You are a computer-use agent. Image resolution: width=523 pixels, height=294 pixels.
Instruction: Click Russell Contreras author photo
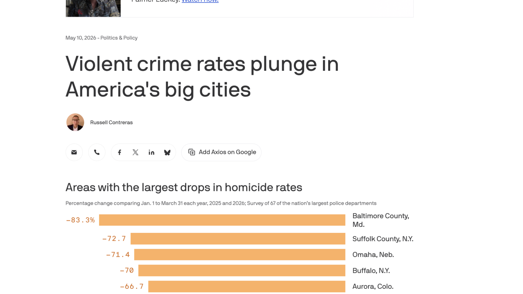(75, 122)
